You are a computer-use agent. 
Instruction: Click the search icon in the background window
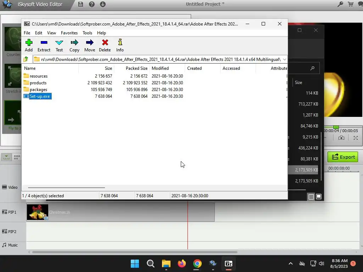(x=312, y=68)
